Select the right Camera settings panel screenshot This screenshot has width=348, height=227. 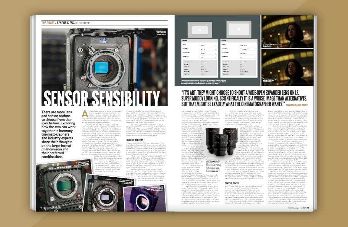(239, 58)
